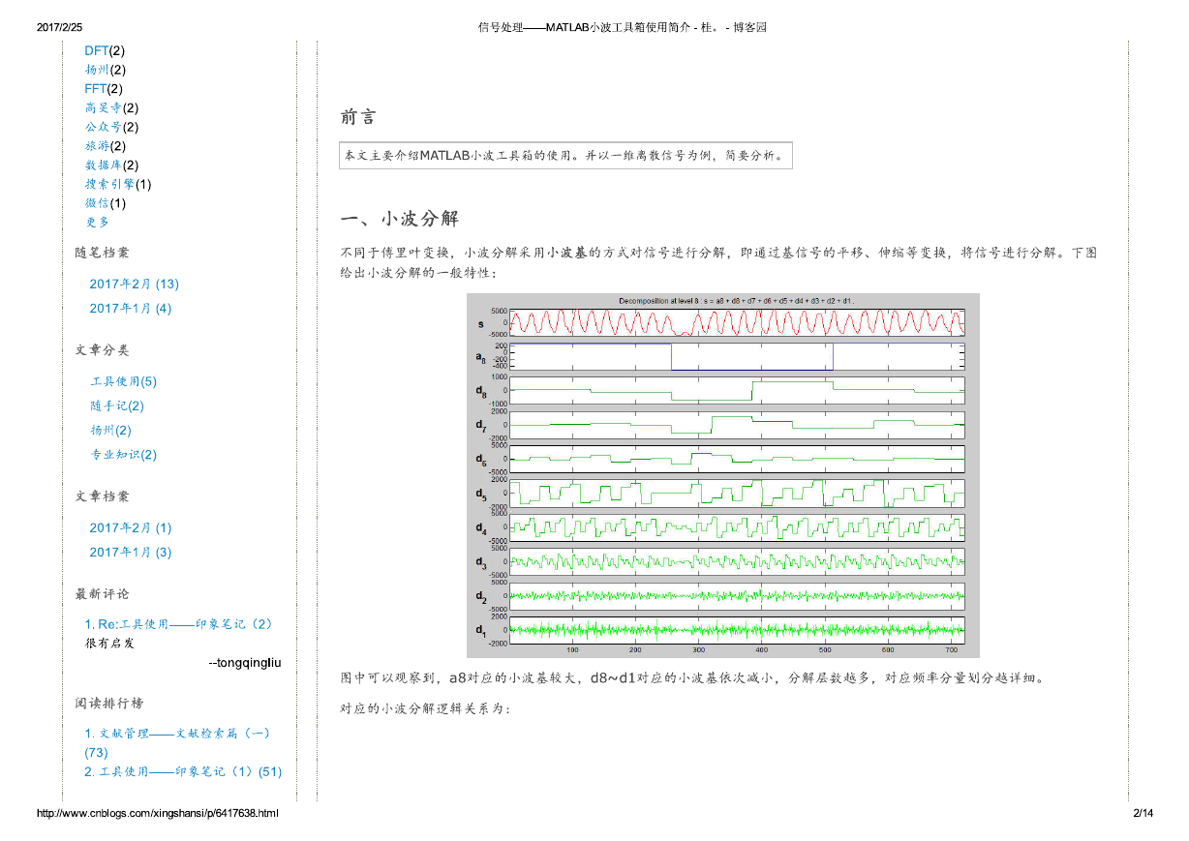Viewport: 1189px width, 841px height.
Task: Open 文章档案 2017年2月 (1) archive
Action: (130, 527)
